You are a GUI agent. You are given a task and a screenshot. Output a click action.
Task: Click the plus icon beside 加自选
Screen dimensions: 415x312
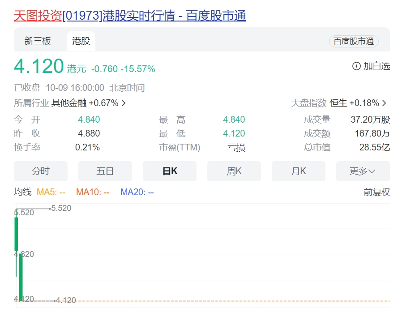coord(356,66)
